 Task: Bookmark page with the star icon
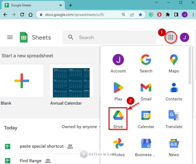point(140,15)
